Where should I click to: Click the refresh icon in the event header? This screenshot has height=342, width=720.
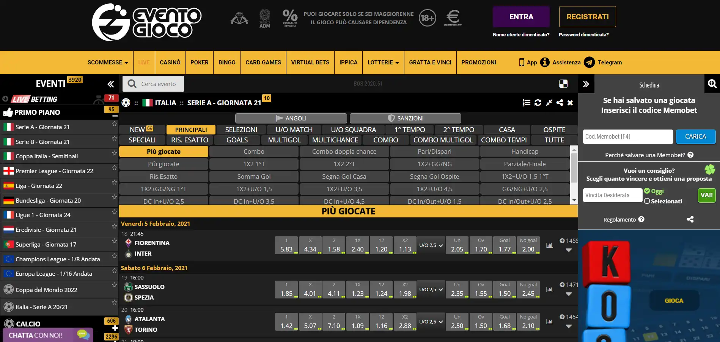538,103
